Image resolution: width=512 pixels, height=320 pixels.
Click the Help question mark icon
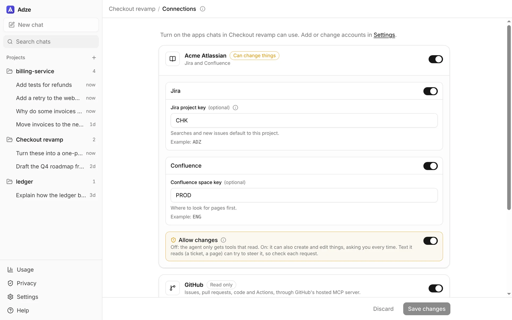(x=10, y=310)
